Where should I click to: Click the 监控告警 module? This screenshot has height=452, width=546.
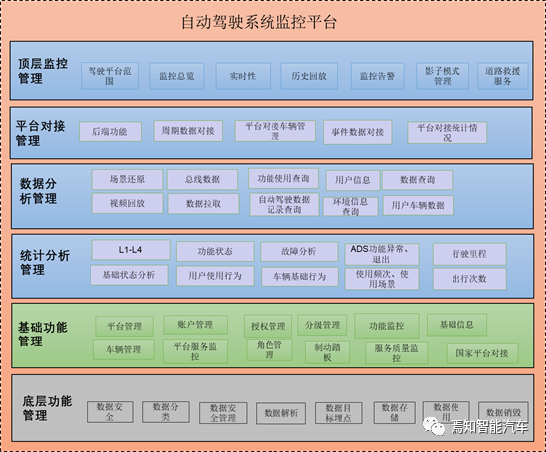(378, 76)
